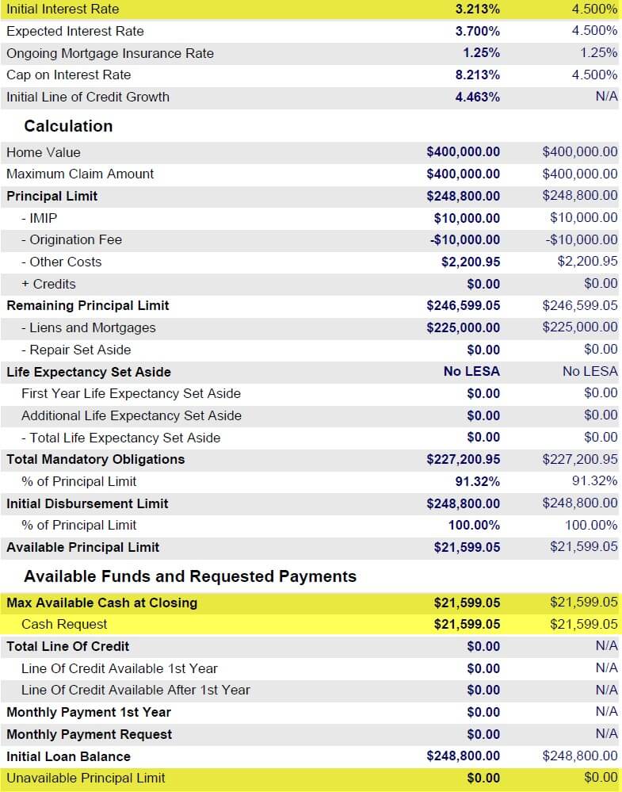Screen dimensions: 622x792
Task: Click the "Total Line Of Credit" label
Action: 68,646
